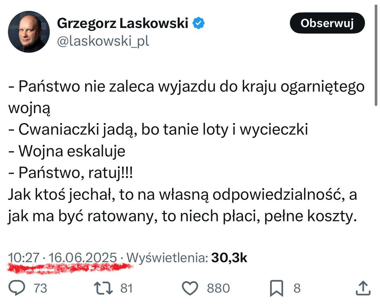Click the 880 likes count
The width and height of the screenshot is (380, 304).
point(218,288)
